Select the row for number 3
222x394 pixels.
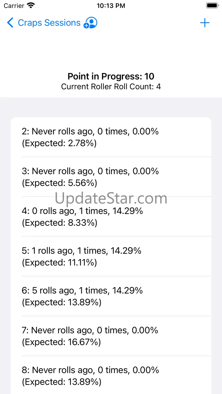point(111,177)
